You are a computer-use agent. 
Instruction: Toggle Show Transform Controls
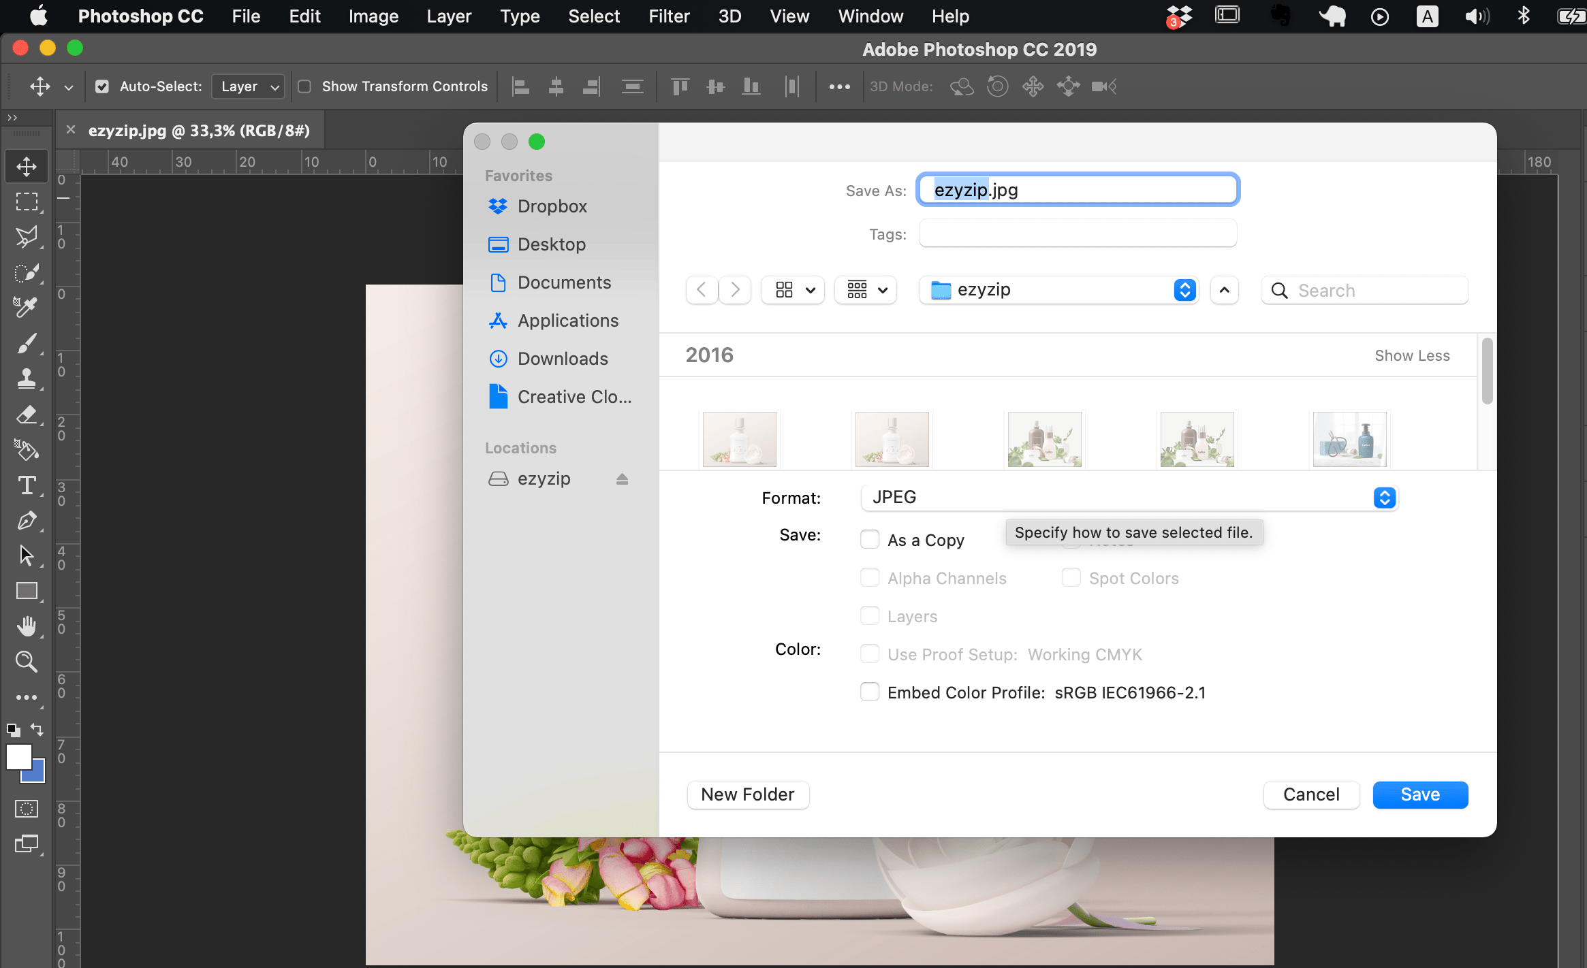click(x=306, y=86)
